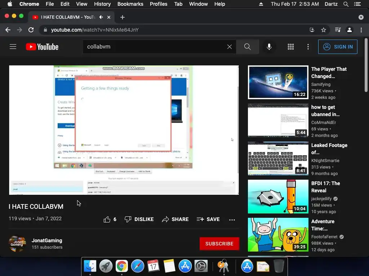Open the Tab menu in menu bar
This screenshot has height=276, width=369.
point(178,4)
